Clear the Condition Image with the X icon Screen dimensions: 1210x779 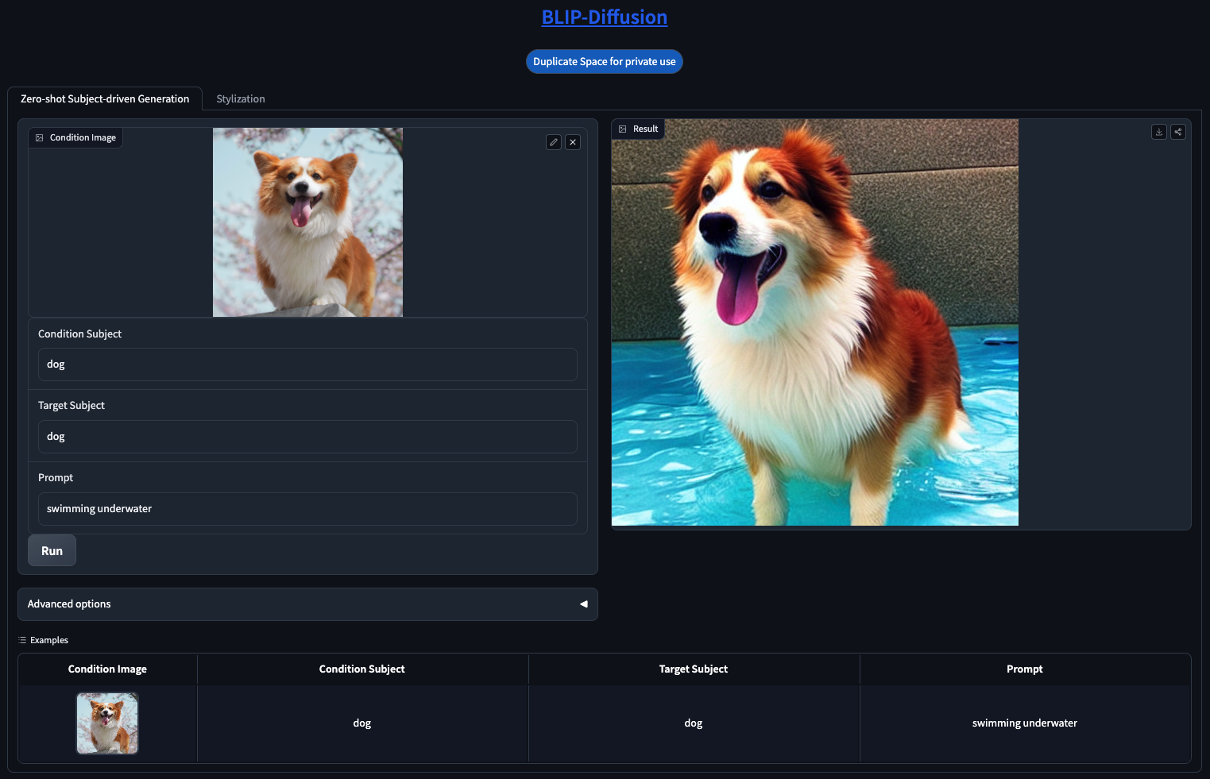pos(573,142)
